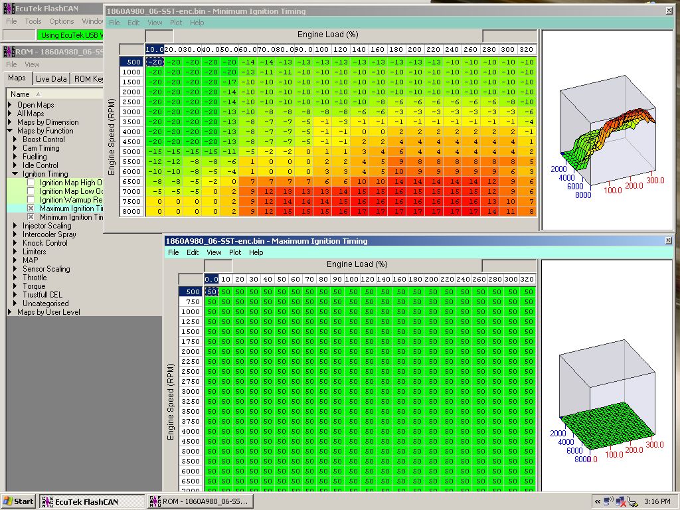Image resolution: width=680 pixels, height=510 pixels.
Task: Expand the Open Maps tree node
Action: tap(10, 104)
